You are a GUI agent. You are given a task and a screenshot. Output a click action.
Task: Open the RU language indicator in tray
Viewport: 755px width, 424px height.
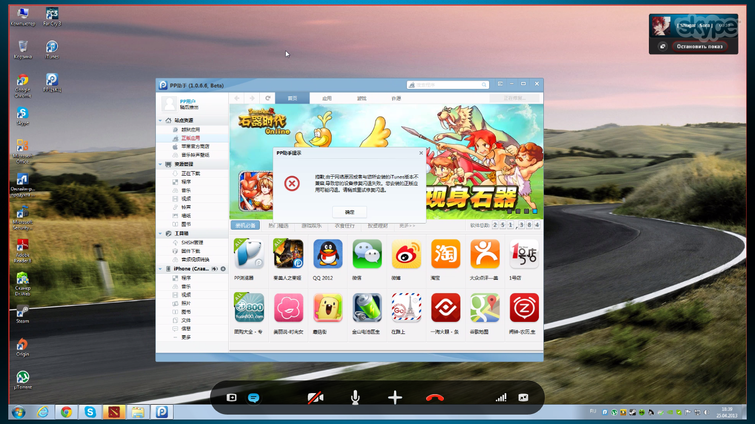(593, 411)
